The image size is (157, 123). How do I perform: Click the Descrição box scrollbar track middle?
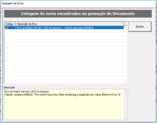point(125,105)
